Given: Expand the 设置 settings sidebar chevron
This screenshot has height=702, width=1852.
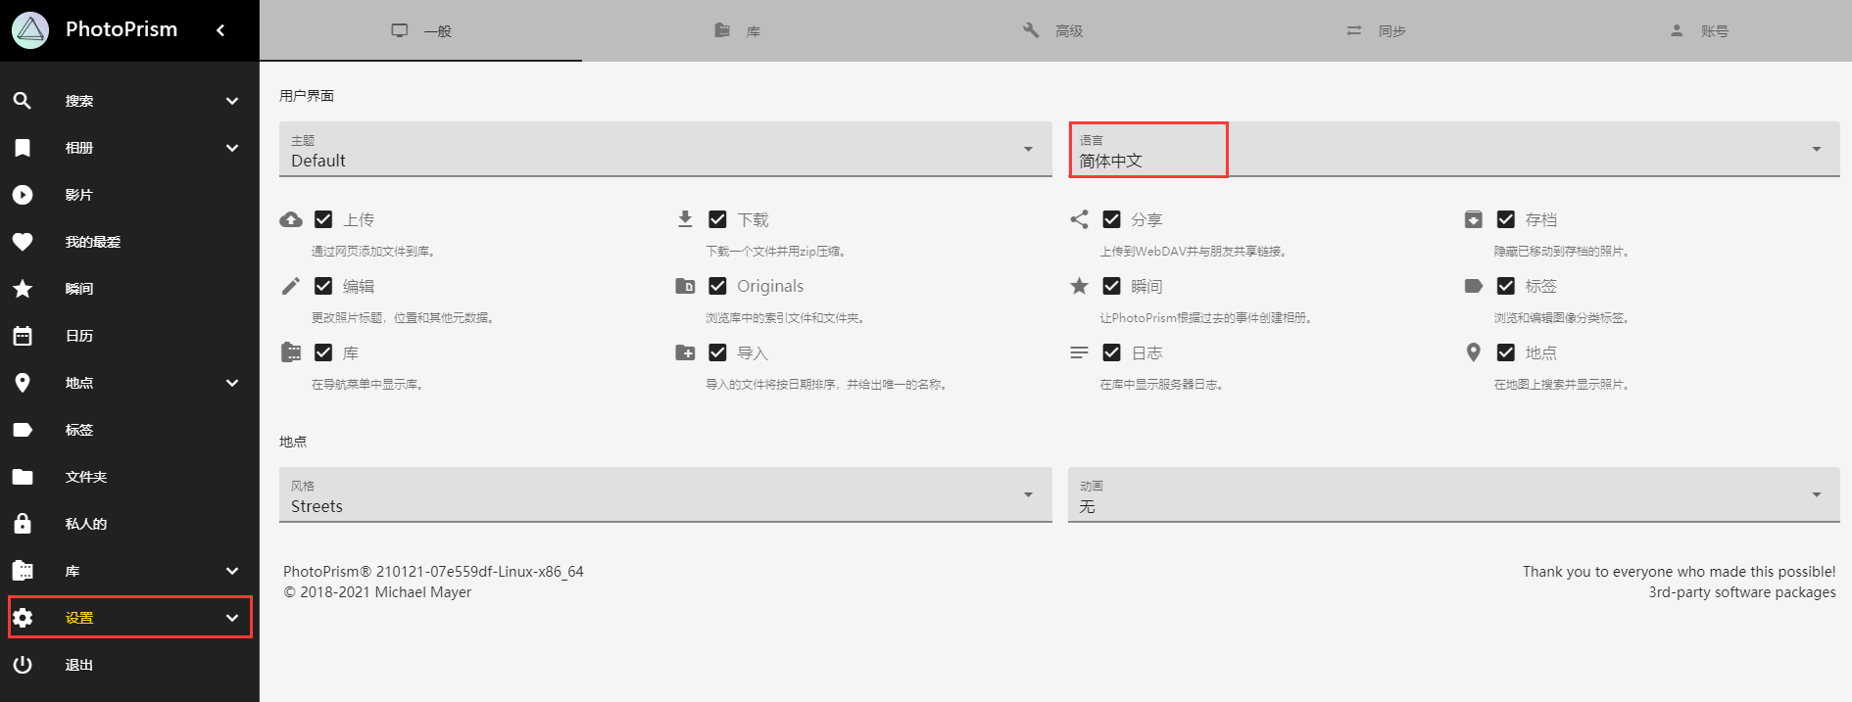Looking at the screenshot, I should click(232, 618).
